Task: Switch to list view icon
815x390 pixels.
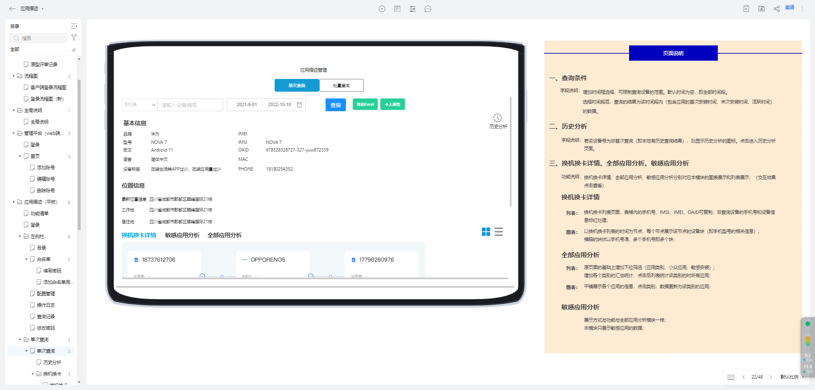Action: (x=499, y=232)
